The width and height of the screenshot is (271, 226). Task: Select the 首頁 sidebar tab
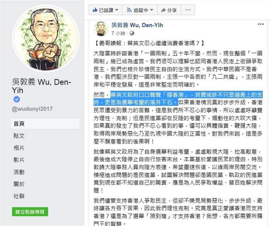click(x=45, y=124)
